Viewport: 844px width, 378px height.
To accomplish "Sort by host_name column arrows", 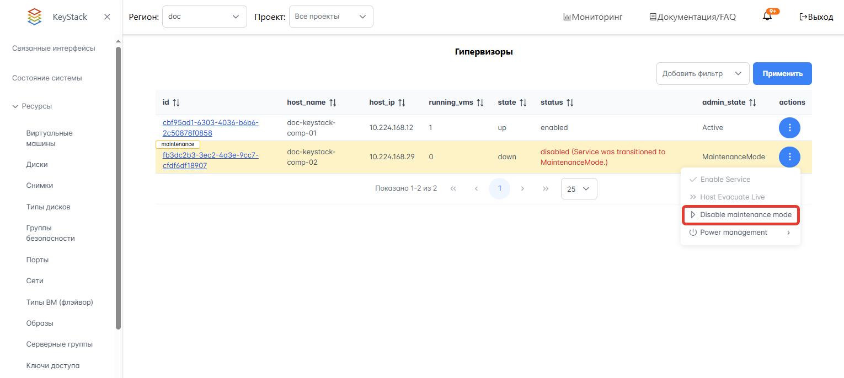I will click(333, 102).
